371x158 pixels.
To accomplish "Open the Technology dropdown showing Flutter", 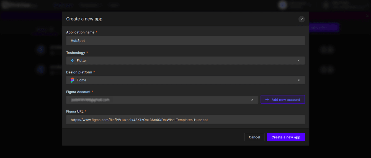I will [185, 60].
